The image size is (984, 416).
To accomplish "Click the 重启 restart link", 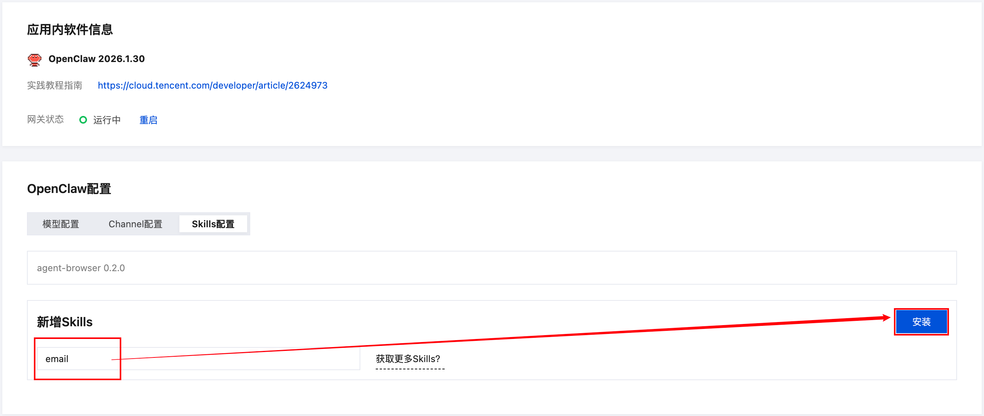I will 148,120.
